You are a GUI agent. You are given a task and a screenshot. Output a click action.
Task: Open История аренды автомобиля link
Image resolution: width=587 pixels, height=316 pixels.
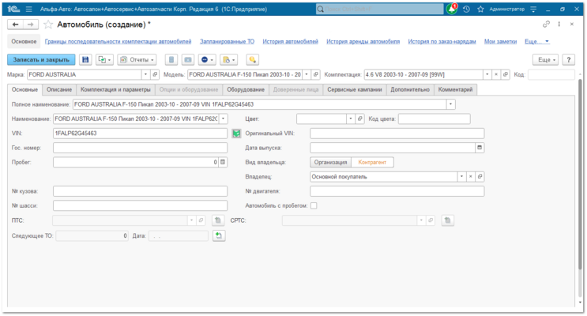(363, 42)
